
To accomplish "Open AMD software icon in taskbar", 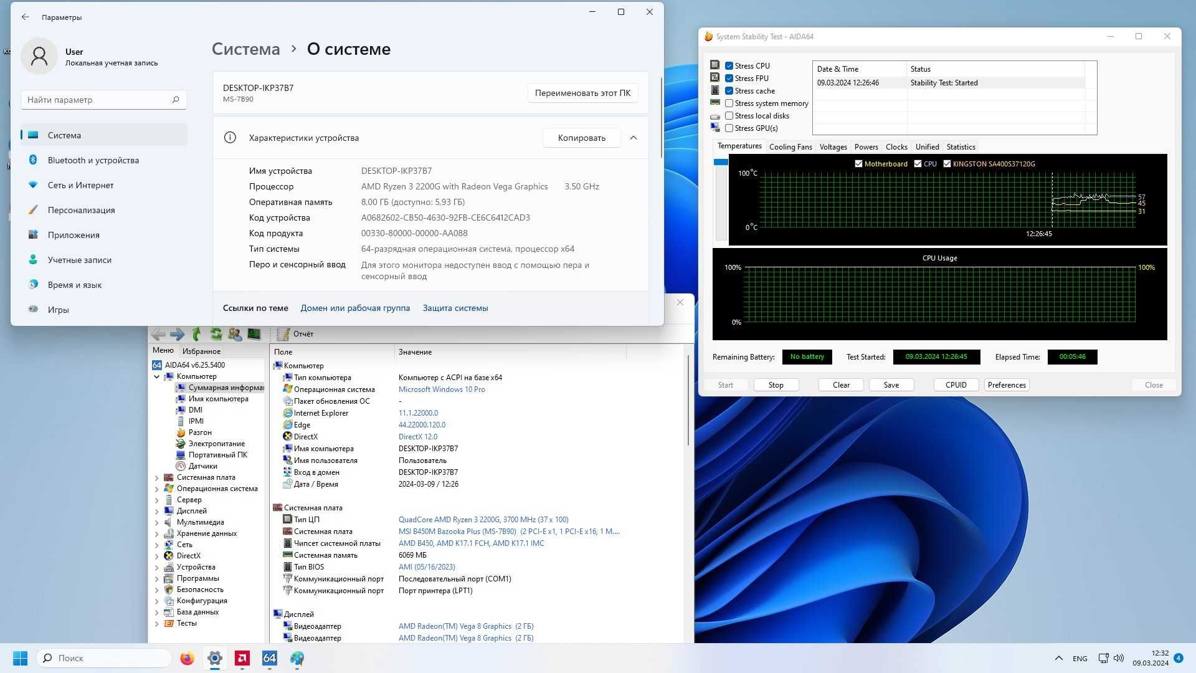I will point(242,658).
